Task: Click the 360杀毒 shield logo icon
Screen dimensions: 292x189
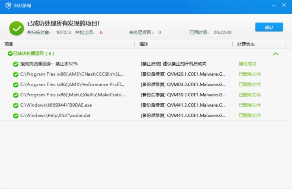Action: pos(8,5)
